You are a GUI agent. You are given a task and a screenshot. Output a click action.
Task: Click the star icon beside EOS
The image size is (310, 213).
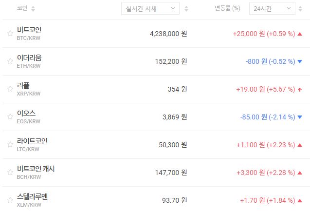pos(10,117)
